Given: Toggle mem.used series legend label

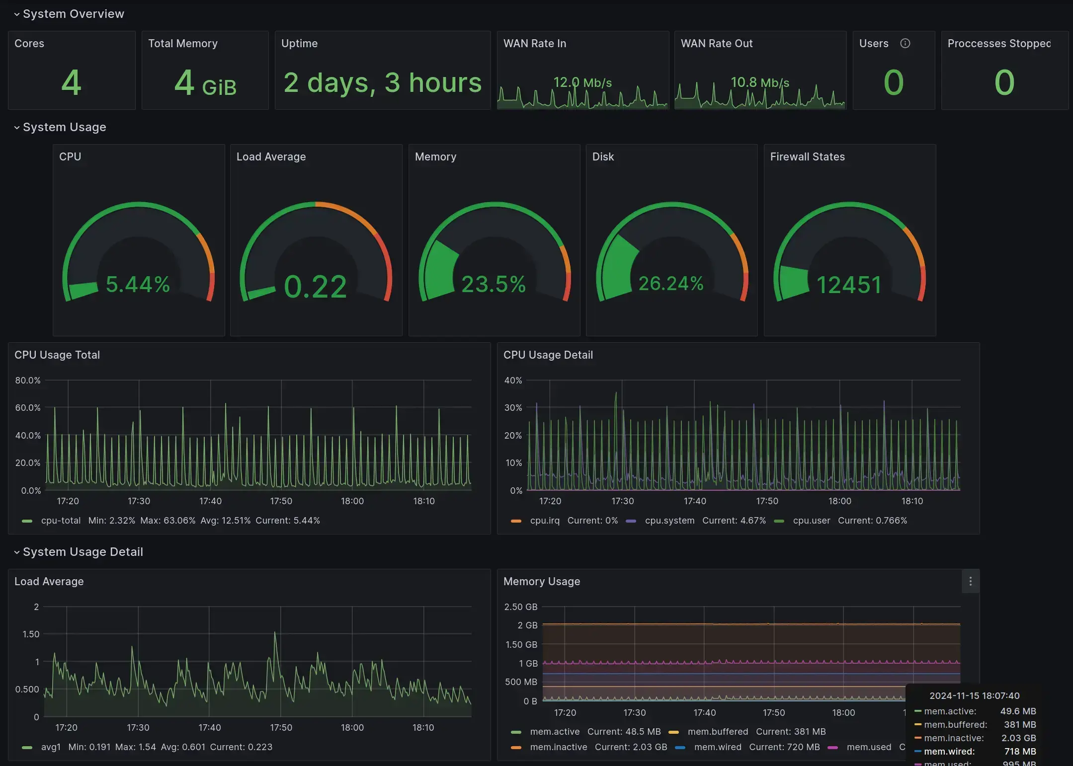Looking at the screenshot, I should [869, 747].
